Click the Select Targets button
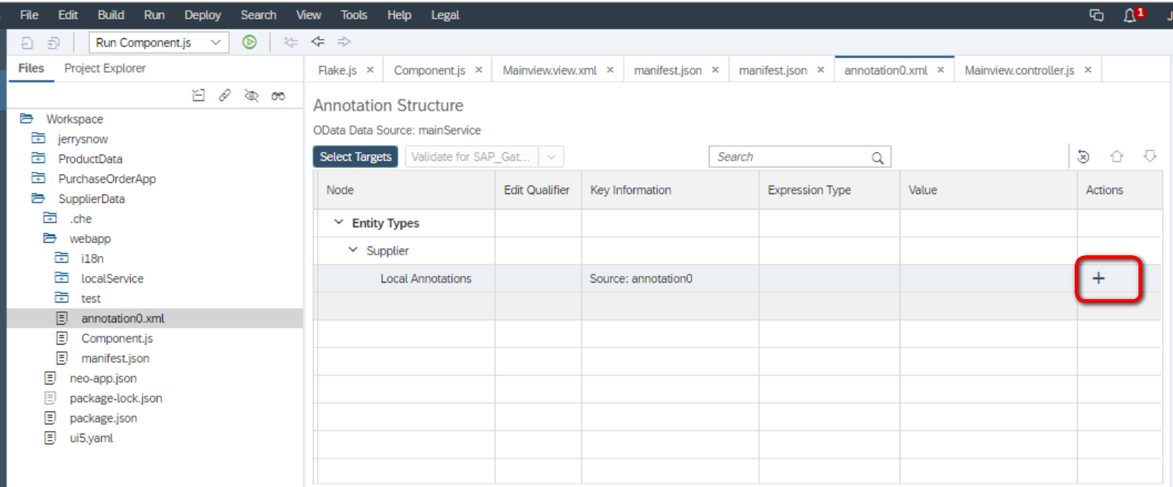Image resolution: width=1173 pixels, height=487 pixels. pos(356,157)
